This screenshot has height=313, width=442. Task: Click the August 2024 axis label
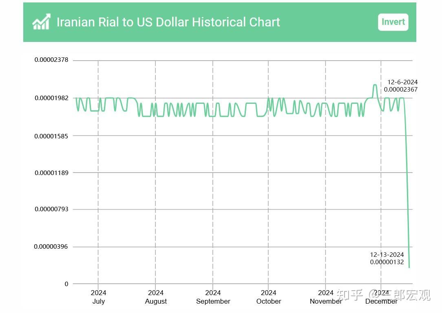point(156,297)
